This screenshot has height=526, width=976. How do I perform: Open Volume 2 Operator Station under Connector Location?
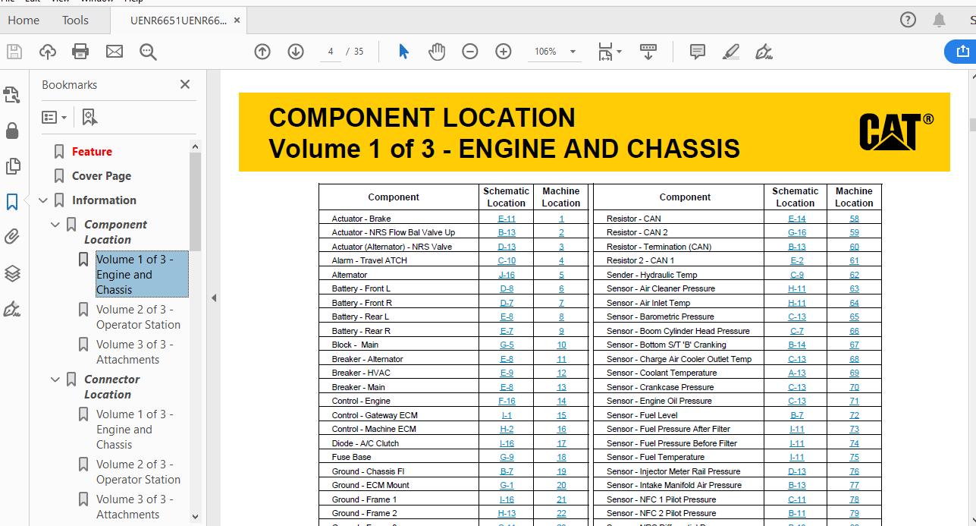click(x=138, y=472)
